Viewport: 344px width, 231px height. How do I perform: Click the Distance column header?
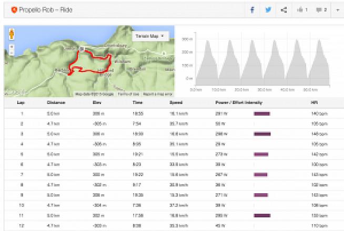(x=56, y=102)
